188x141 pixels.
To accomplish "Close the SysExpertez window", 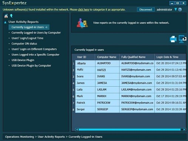I will pos(184,3).
